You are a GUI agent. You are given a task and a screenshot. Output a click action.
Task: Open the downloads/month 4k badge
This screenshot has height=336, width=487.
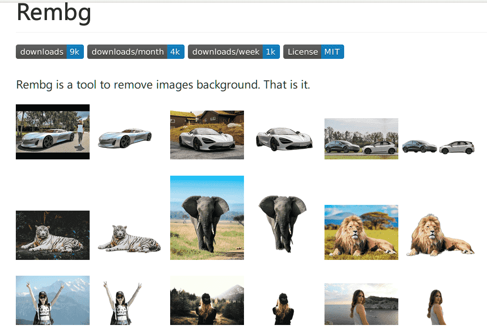pyautogui.click(x=136, y=52)
